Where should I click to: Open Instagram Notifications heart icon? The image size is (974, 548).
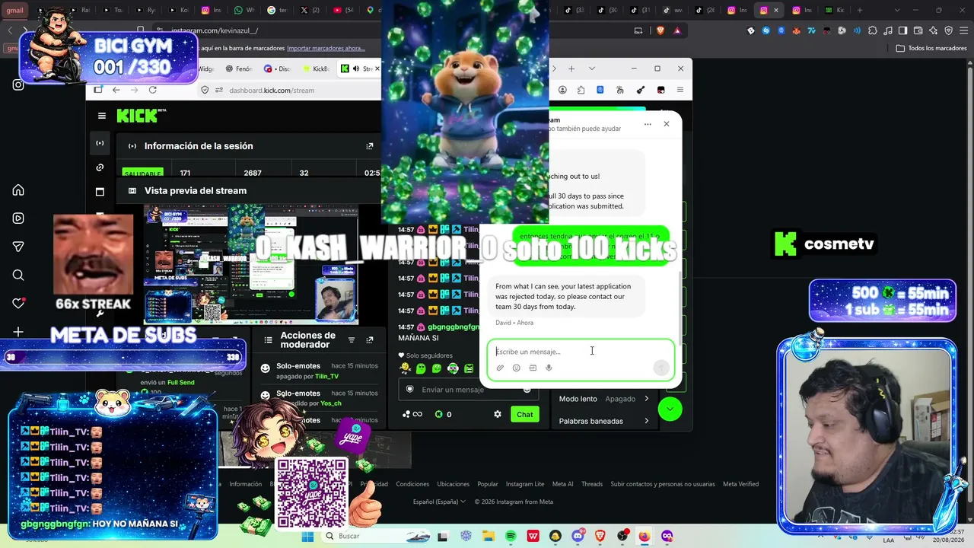pos(18,303)
